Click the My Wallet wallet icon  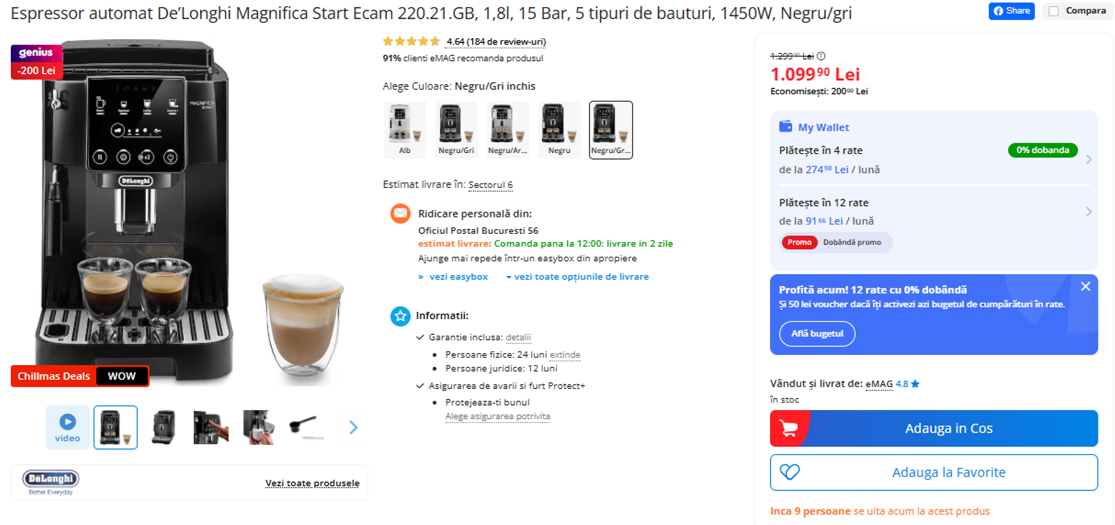click(x=786, y=127)
